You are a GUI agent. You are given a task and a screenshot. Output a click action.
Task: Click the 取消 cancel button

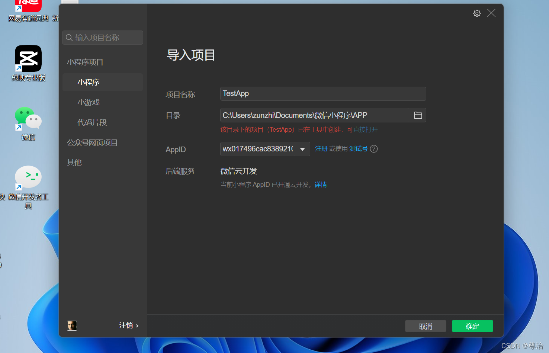(426, 326)
